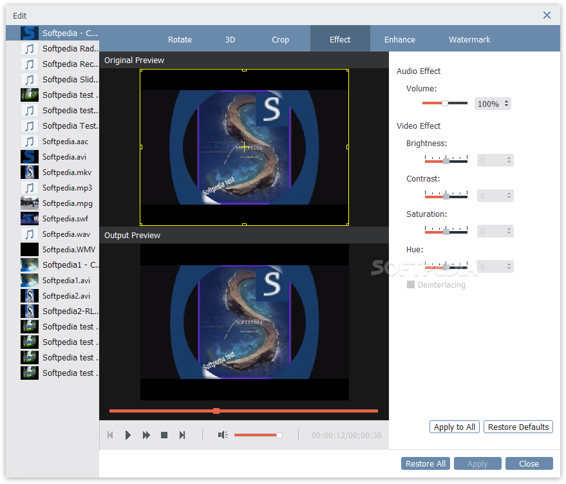This screenshot has width=566, height=484.
Task: Select Softpedia Slid.. audio file
Action: coord(52,79)
